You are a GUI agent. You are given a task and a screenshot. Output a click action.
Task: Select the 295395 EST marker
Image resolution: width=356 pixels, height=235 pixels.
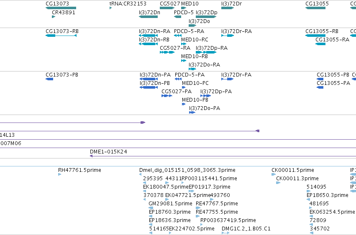pos(144,183)
